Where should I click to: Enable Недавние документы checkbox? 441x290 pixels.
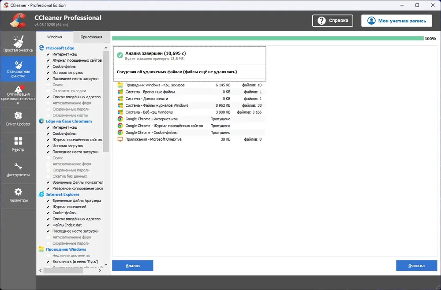point(48,256)
